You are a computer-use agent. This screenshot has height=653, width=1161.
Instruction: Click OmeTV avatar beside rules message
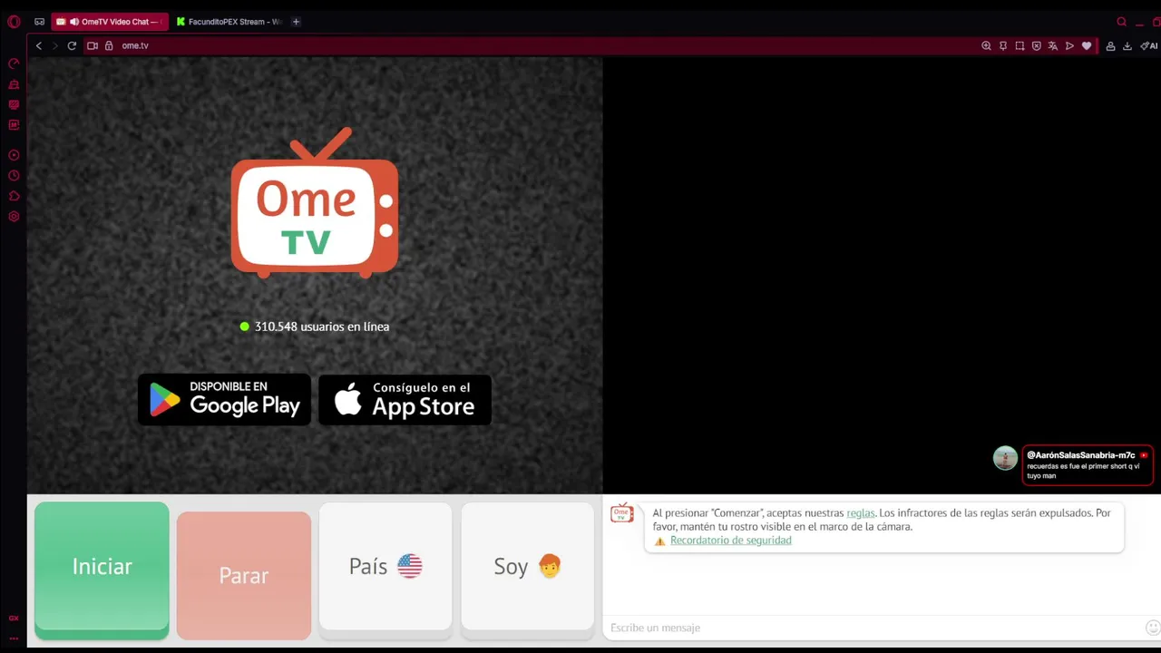click(x=621, y=513)
